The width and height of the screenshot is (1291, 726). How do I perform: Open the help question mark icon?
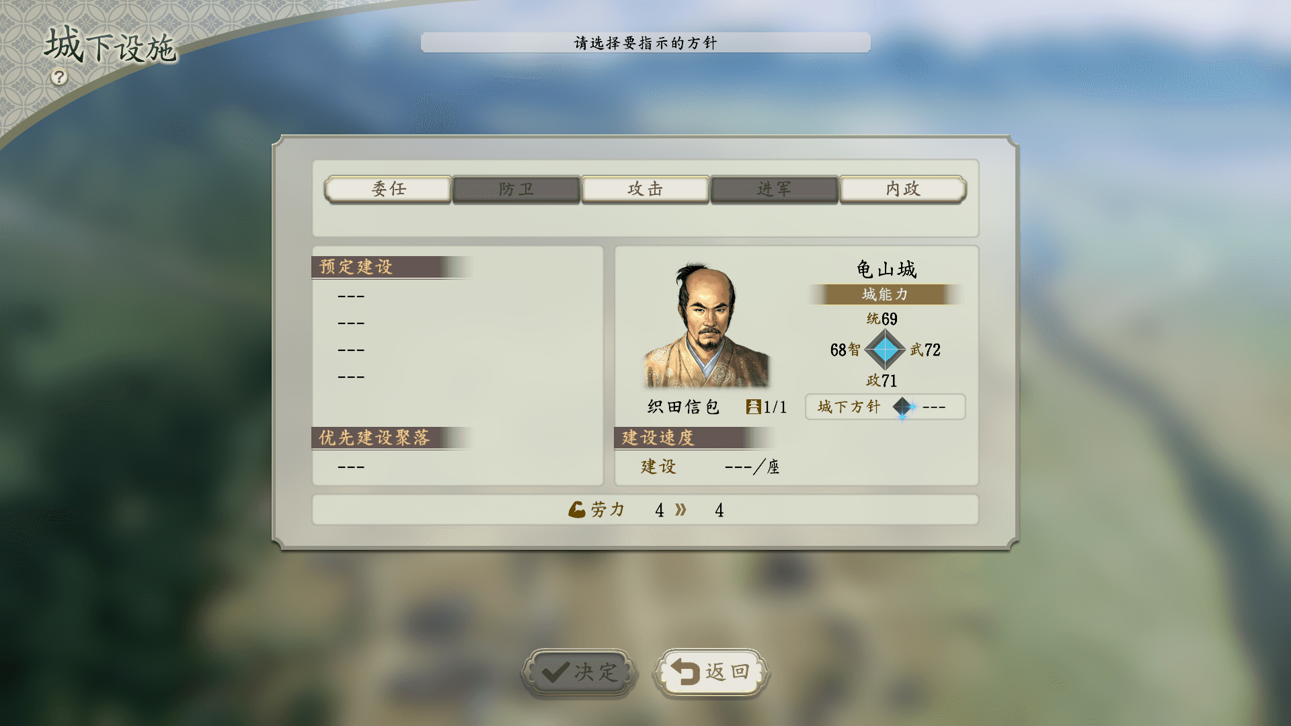(59, 77)
